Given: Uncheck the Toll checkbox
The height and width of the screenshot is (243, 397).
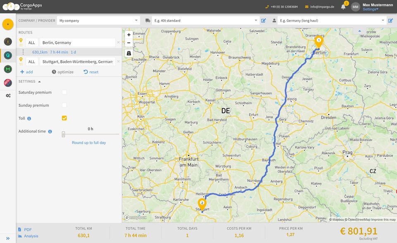Looking at the screenshot, I should coord(65,118).
